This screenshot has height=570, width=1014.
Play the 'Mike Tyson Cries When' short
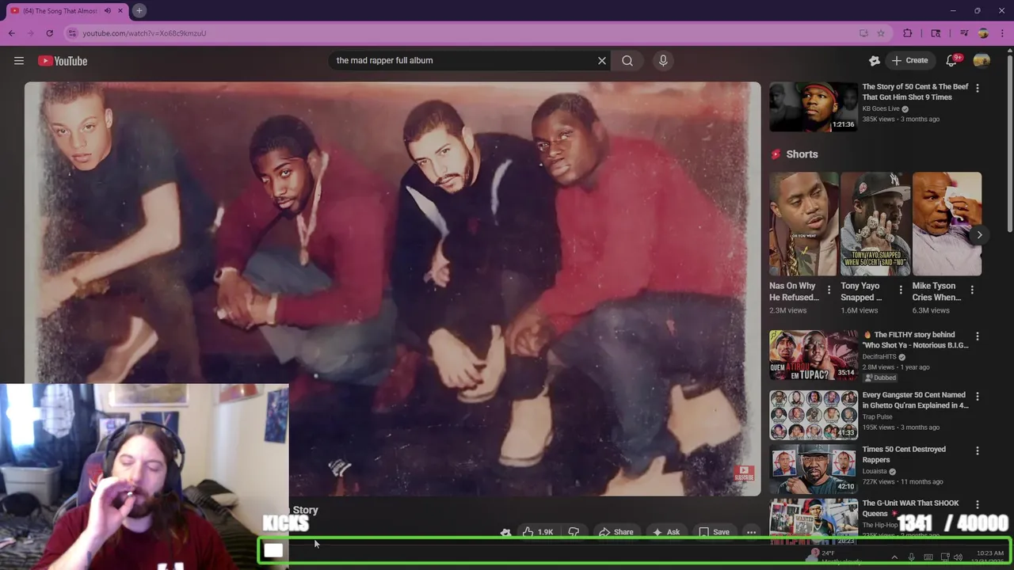[947, 224]
